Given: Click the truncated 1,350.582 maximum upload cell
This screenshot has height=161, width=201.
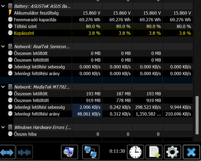Looking at the screenshot, I should coord(148,114).
